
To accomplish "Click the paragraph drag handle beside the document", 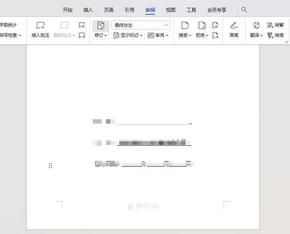I will (x=50, y=166).
